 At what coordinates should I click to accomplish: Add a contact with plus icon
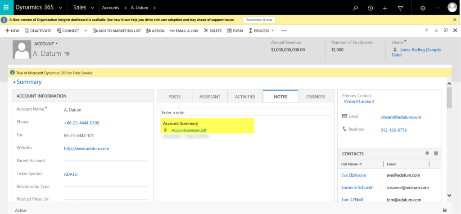coord(427,153)
